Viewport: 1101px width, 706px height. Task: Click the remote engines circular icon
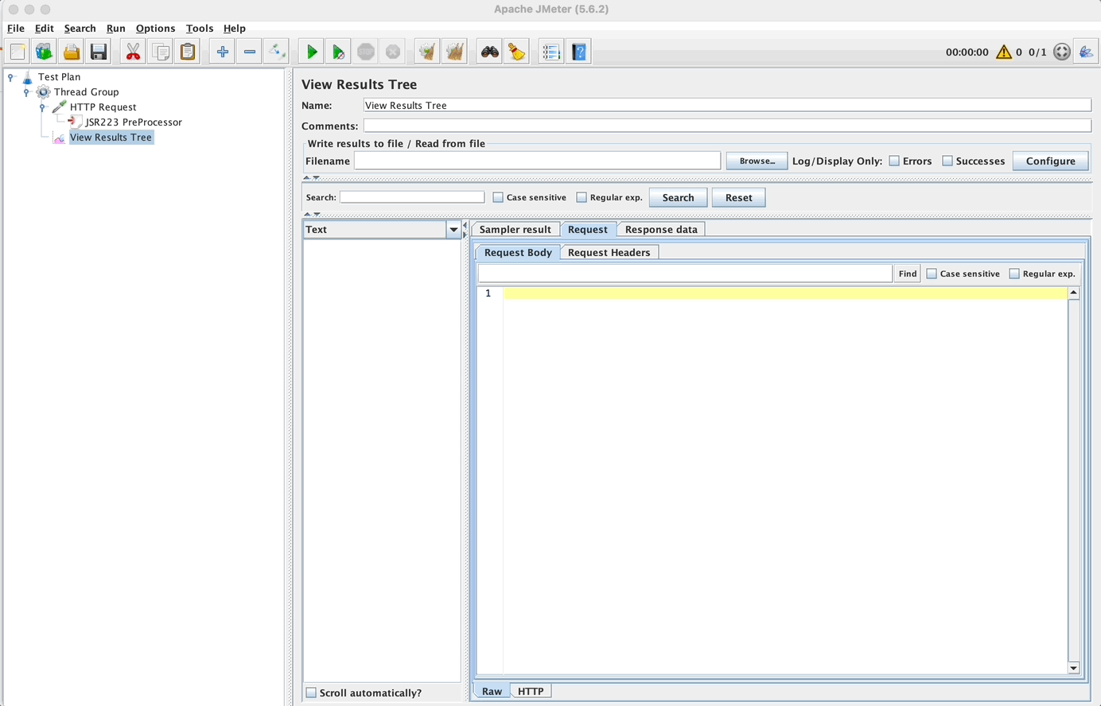(x=1062, y=52)
